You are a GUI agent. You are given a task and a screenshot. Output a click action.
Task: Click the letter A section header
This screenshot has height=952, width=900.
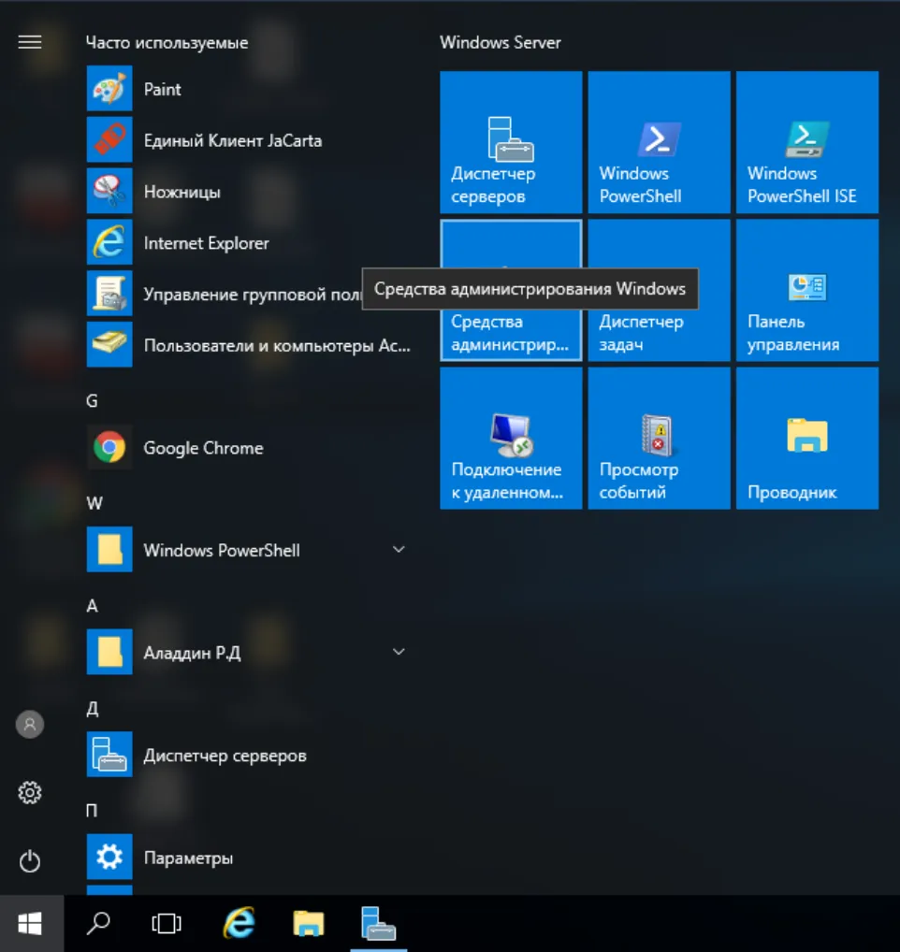93,606
